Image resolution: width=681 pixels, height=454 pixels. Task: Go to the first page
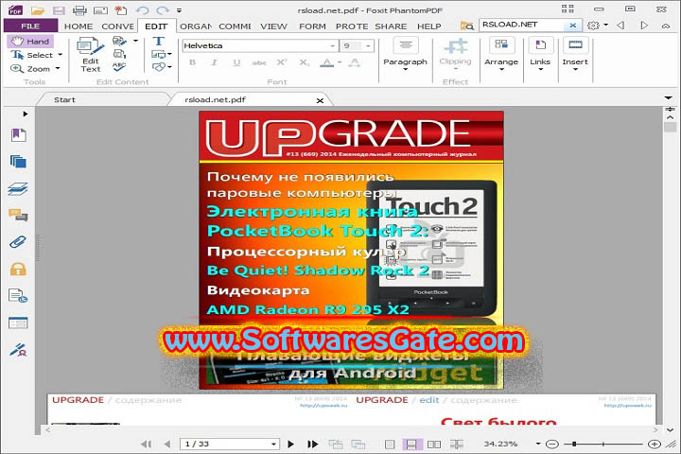[x=147, y=444]
